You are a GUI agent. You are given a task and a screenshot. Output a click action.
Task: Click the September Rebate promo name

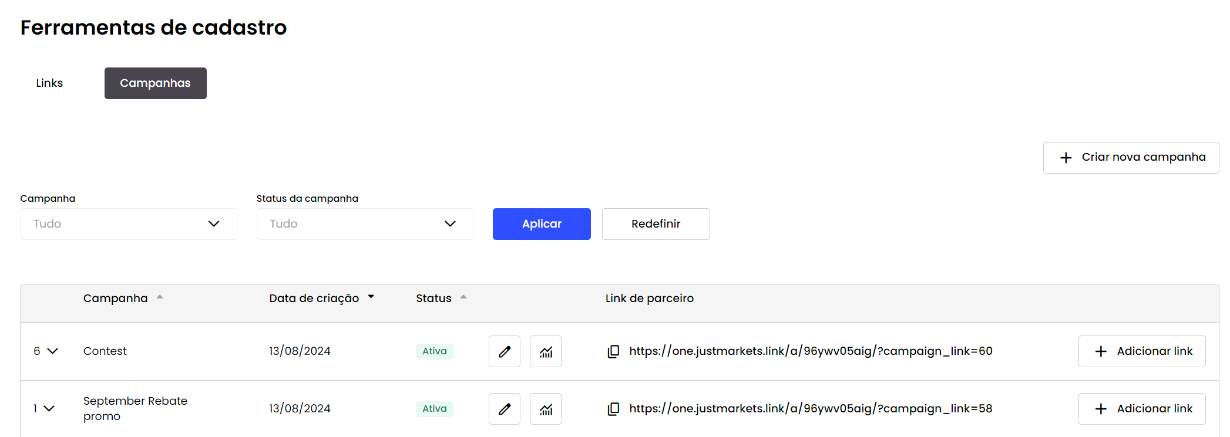[x=135, y=408]
